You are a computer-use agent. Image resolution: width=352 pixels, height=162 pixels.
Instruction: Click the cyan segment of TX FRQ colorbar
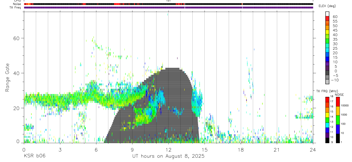pos(327,125)
